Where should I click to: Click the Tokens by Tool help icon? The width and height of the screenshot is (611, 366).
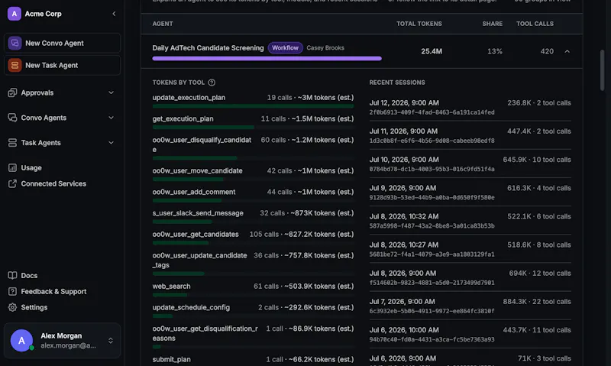pos(212,83)
